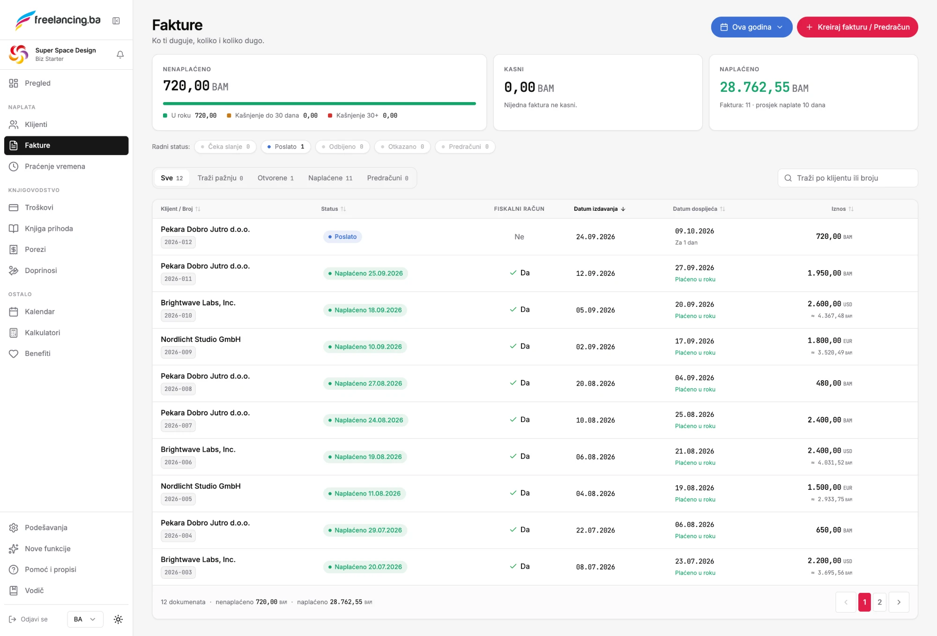937x636 pixels.
Task: Open Podešavanja gear icon
Action: point(14,527)
